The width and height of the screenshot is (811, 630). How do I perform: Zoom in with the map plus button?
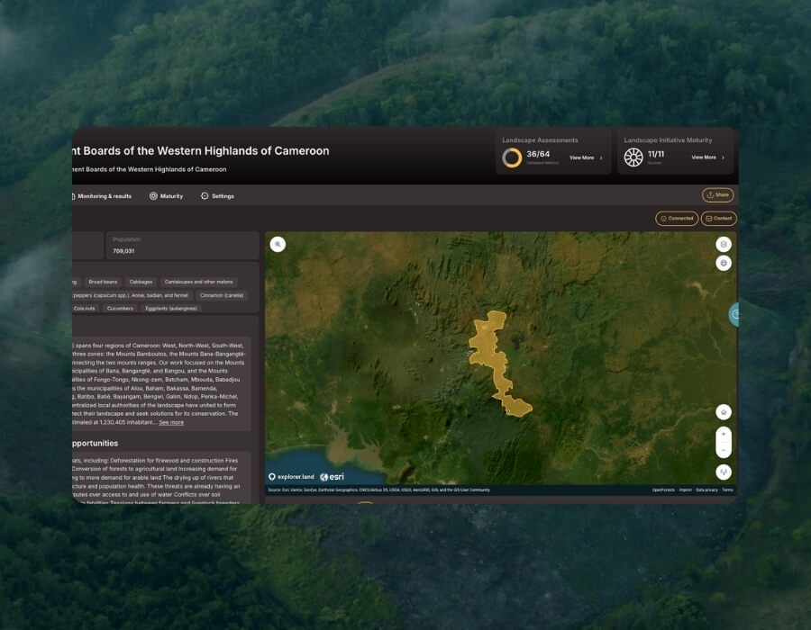(723, 435)
